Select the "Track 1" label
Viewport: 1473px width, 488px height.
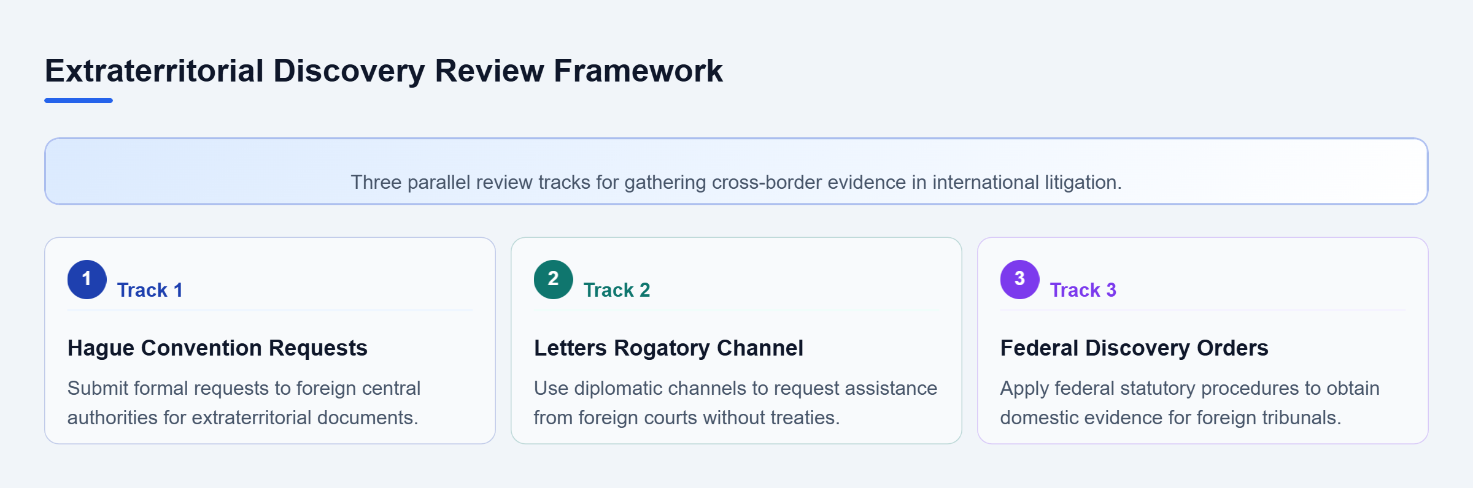pyautogui.click(x=150, y=290)
